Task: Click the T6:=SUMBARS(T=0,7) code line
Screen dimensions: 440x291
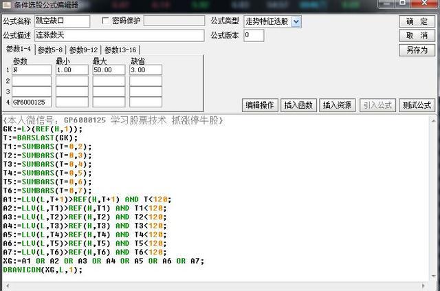Action: [x=47, y=191]
